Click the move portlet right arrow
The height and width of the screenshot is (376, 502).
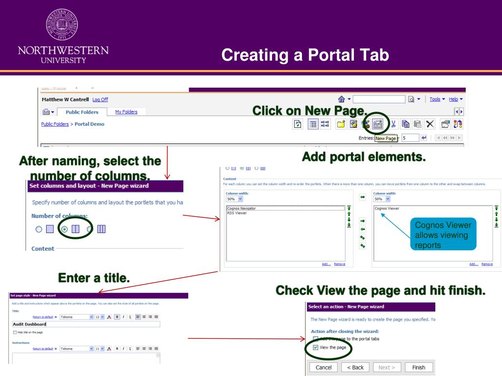coord(362,221)
